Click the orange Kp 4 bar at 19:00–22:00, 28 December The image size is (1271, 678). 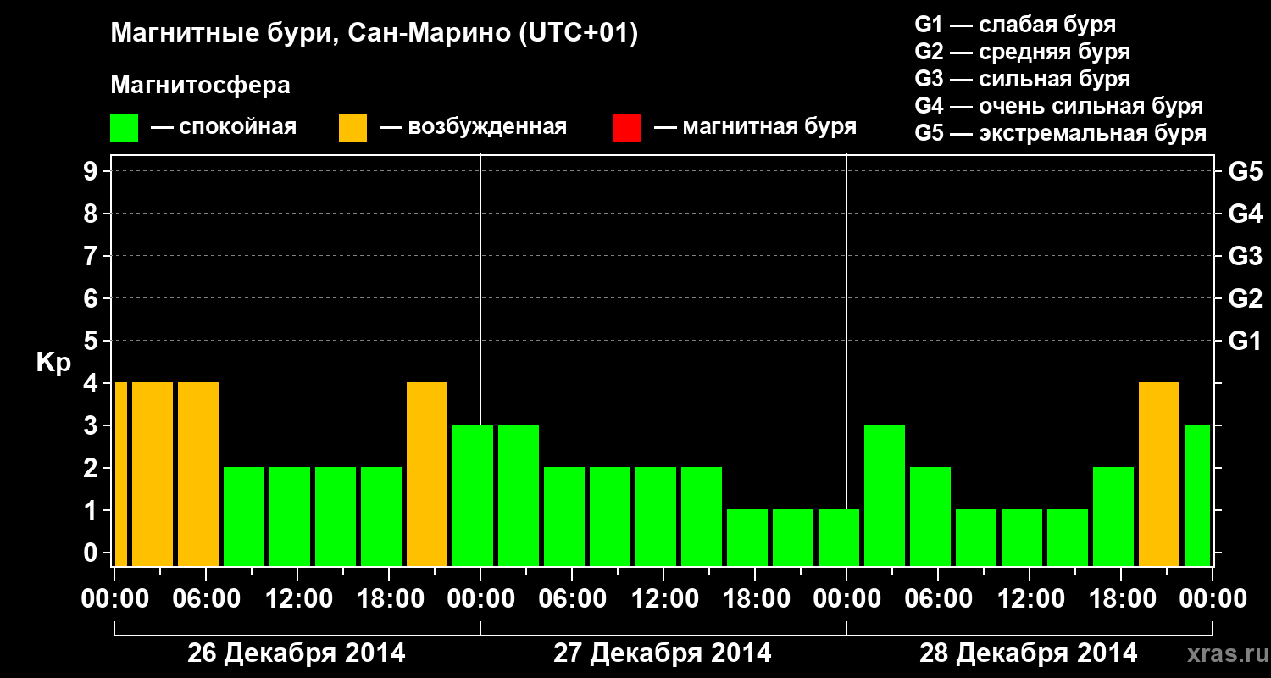point(1159,474)
